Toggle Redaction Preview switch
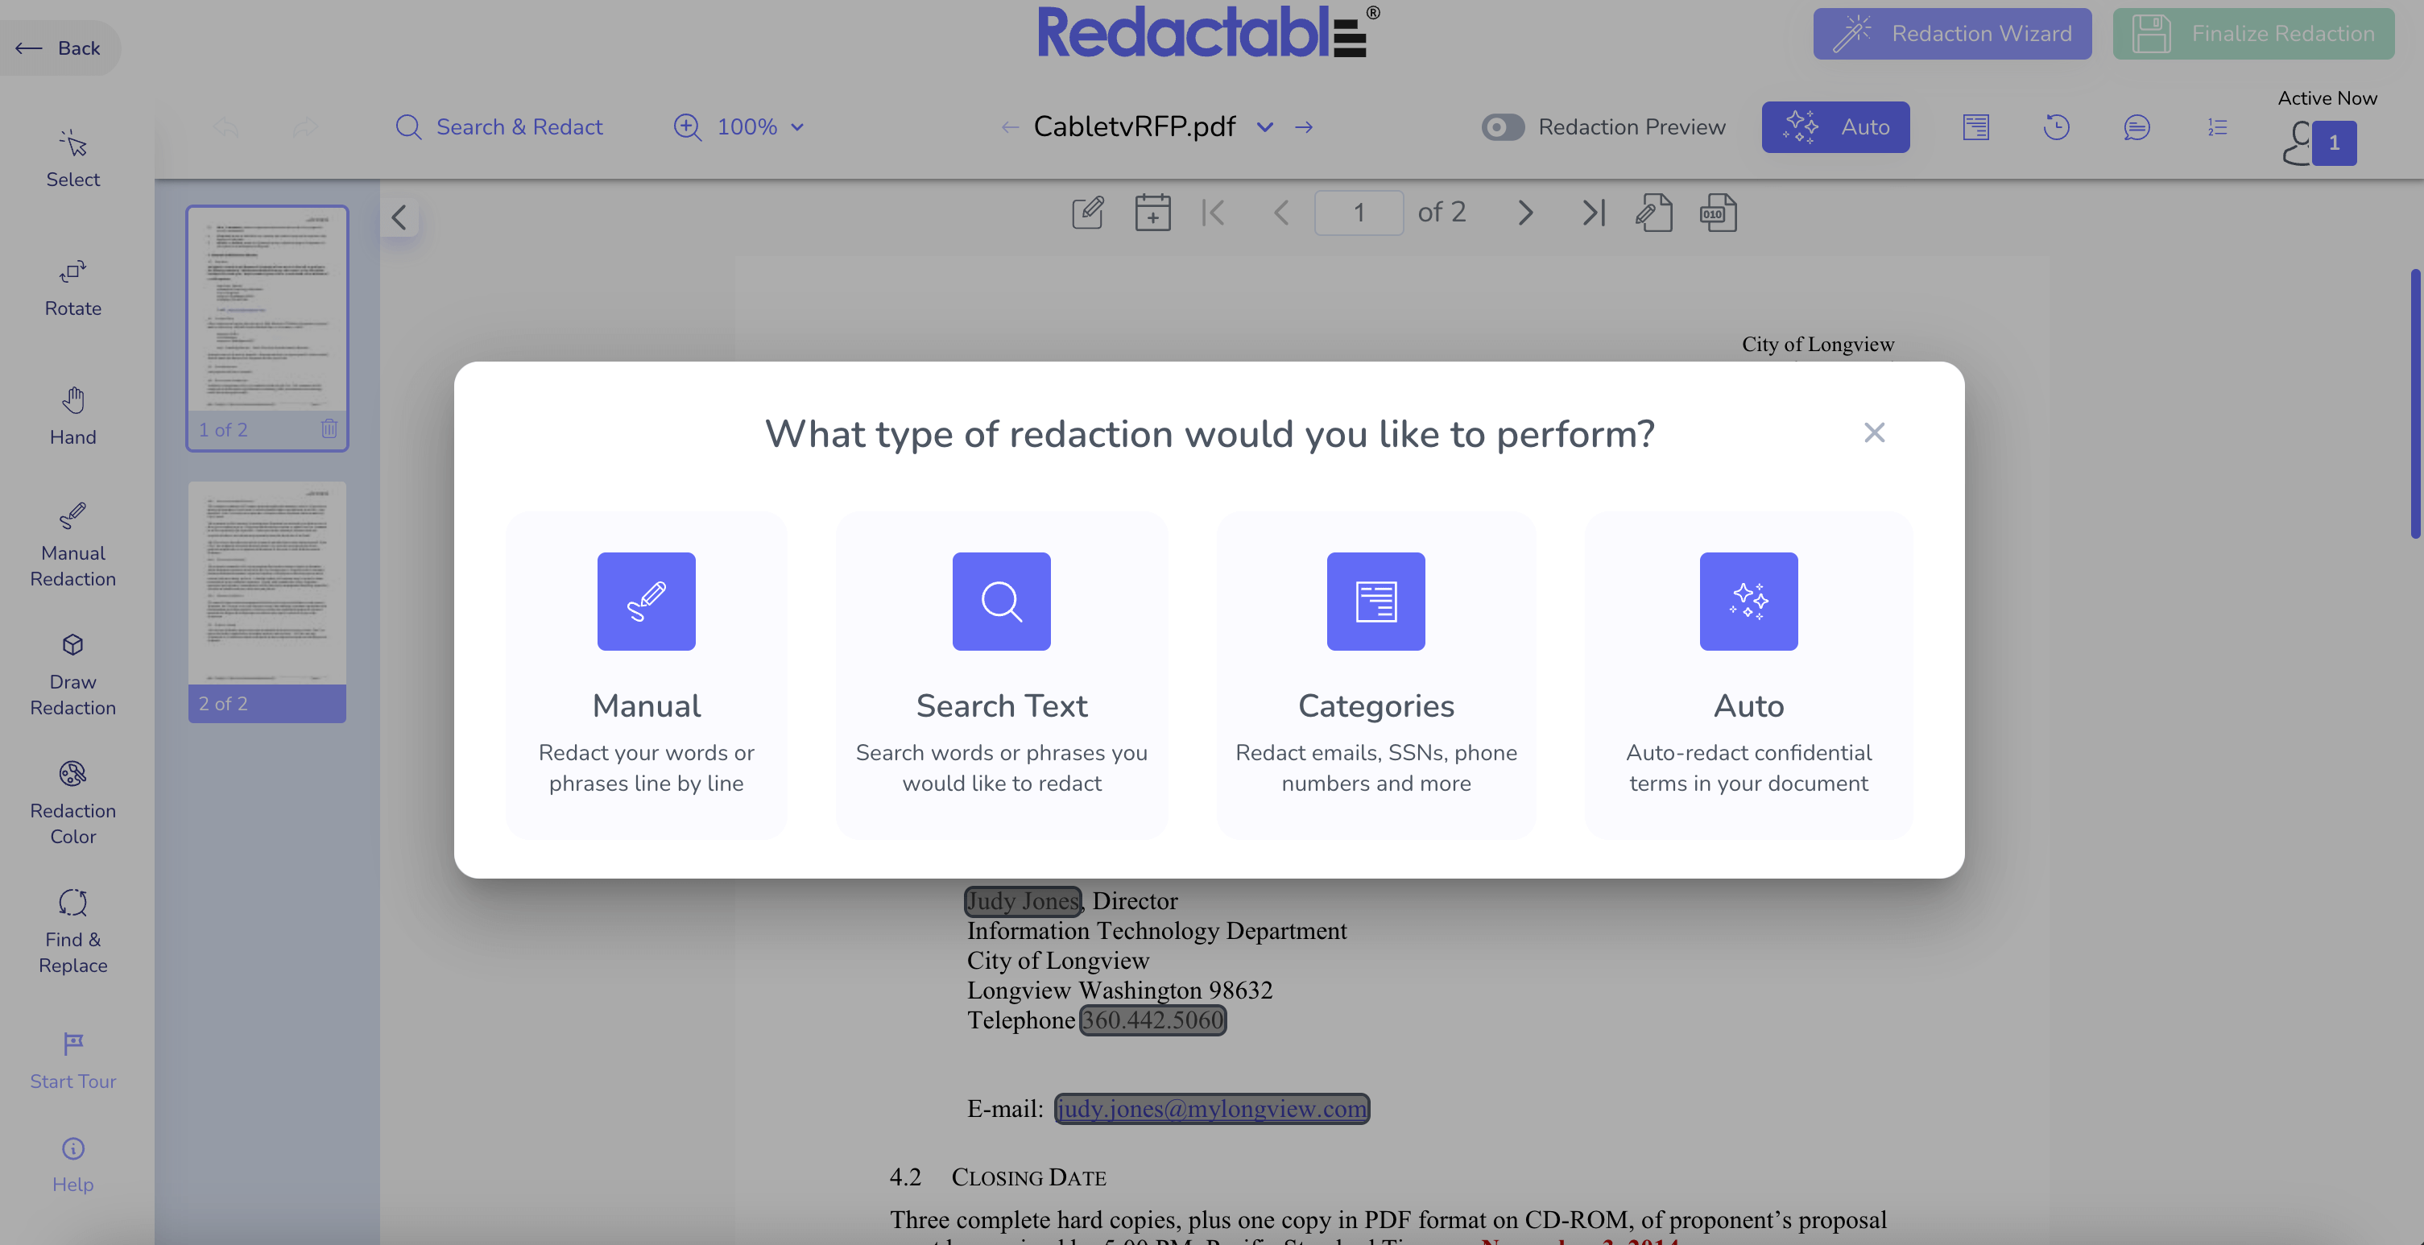Viewport: 2424px width, 1245px height. (1503, 127)
